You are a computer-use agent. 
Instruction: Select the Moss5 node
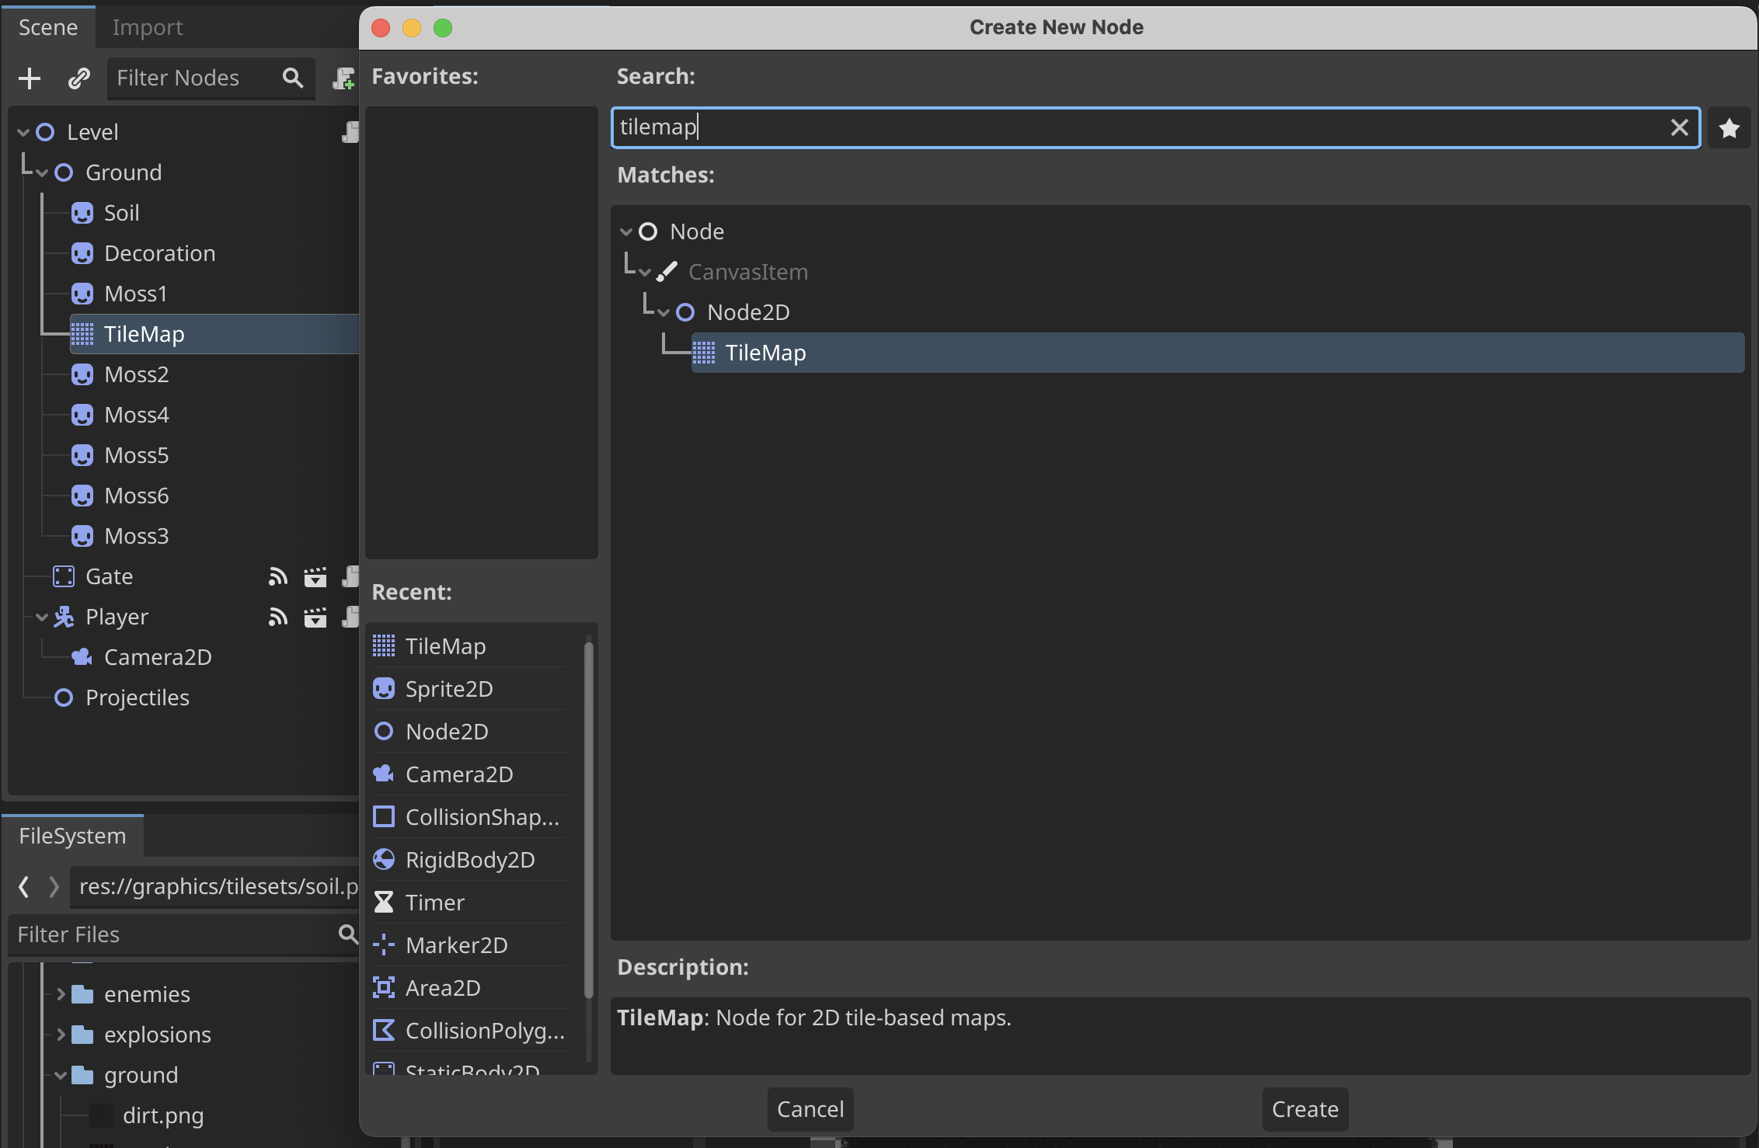pos(136,455)
